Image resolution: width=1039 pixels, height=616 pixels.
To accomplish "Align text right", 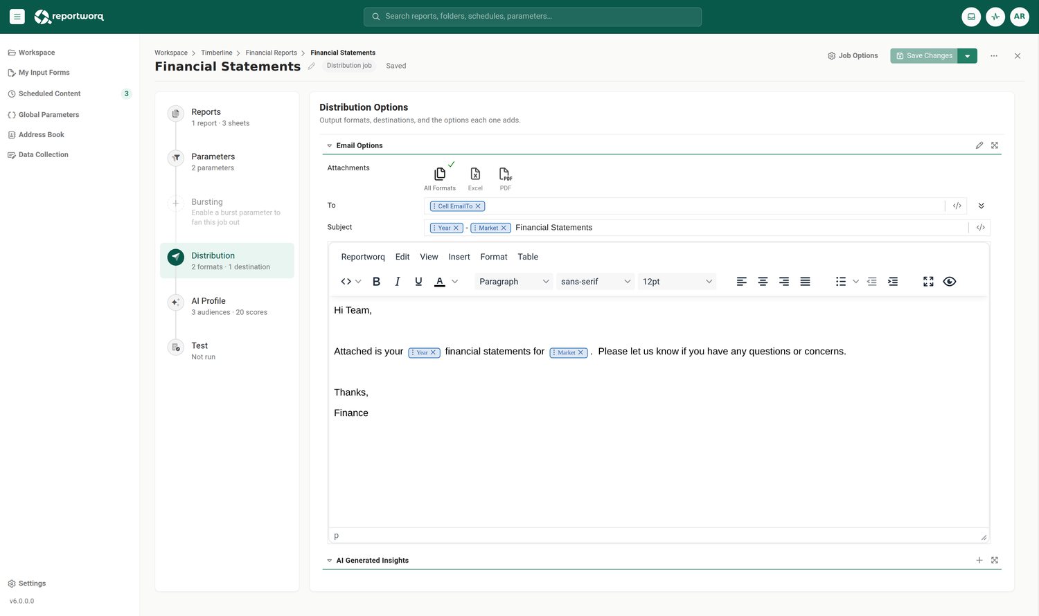I will coord(784,282).
